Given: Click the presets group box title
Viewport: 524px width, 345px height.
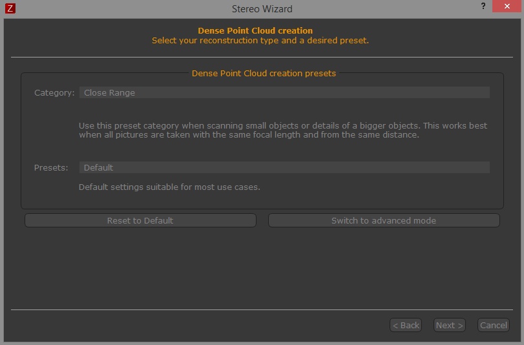Looking at the screenshot, I should (264, 73).
